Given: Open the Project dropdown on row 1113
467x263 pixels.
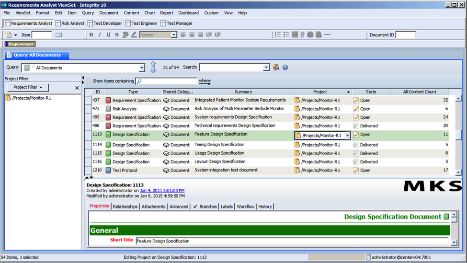Looking at the screenshot, I should tap(348, 136).
